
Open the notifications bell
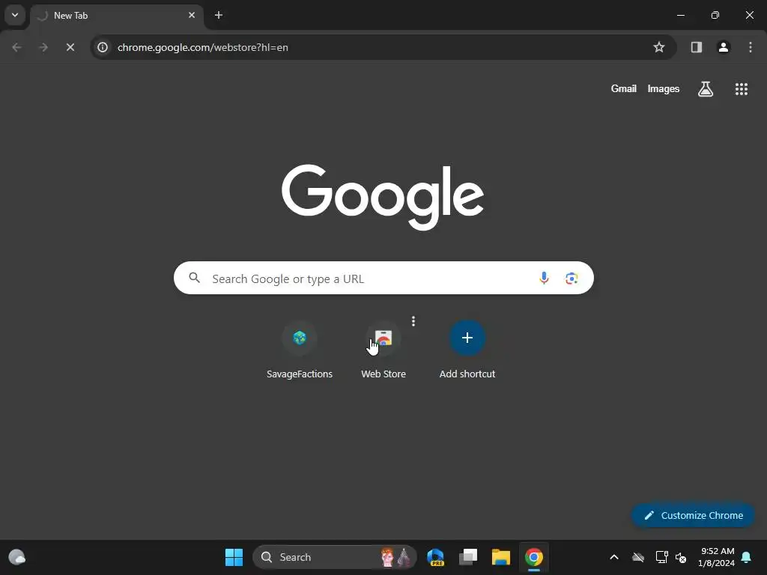click(x=747, y=557)
